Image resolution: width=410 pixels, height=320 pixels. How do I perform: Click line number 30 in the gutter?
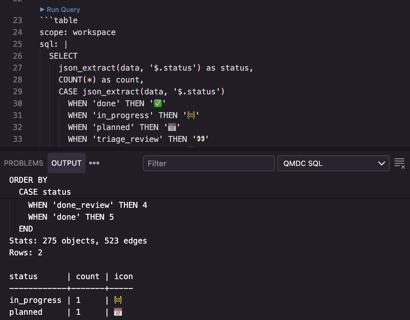[17, 104]
